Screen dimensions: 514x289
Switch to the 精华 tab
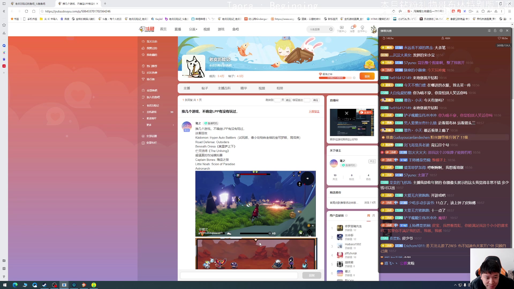pyautogui.click(x=244, y=88)
